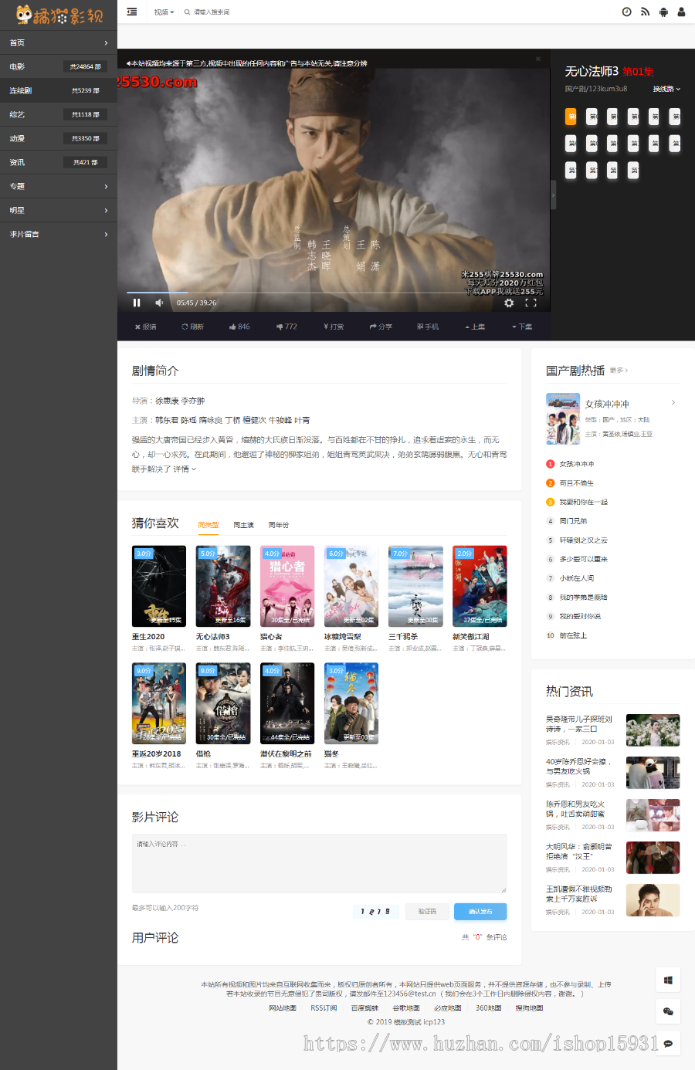Refresh the captcha image
The width and height of the screenshot is (695, 1070).
[x=375, y=912]
